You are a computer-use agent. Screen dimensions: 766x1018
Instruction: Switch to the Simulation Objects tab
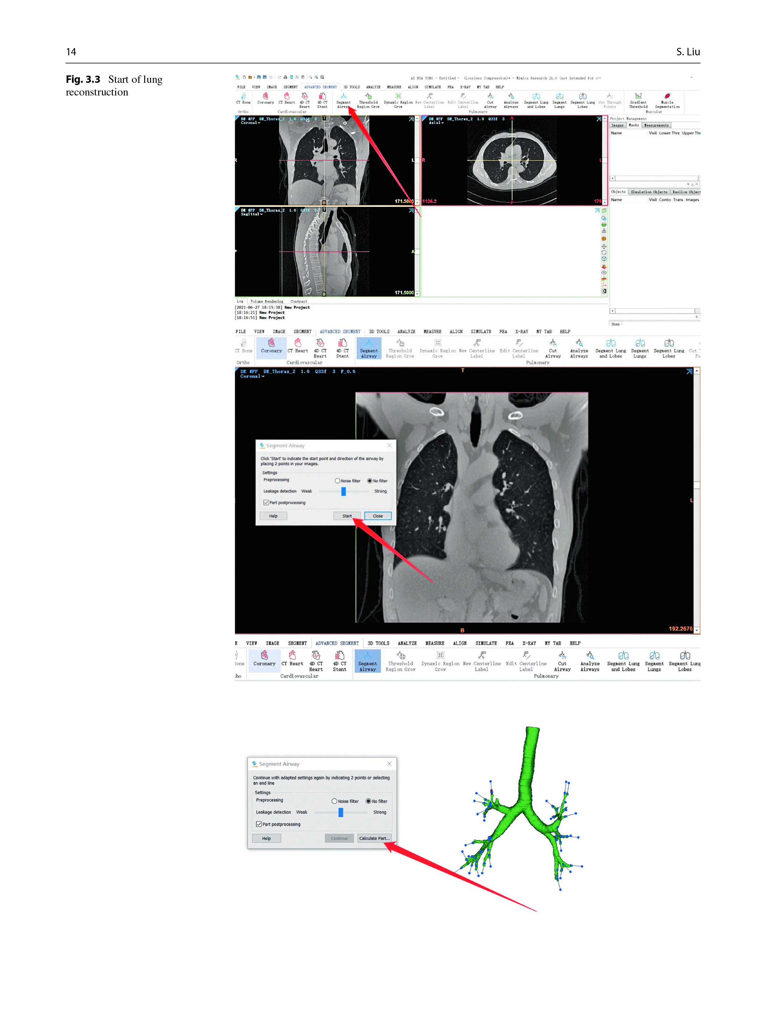pos(649,192)
